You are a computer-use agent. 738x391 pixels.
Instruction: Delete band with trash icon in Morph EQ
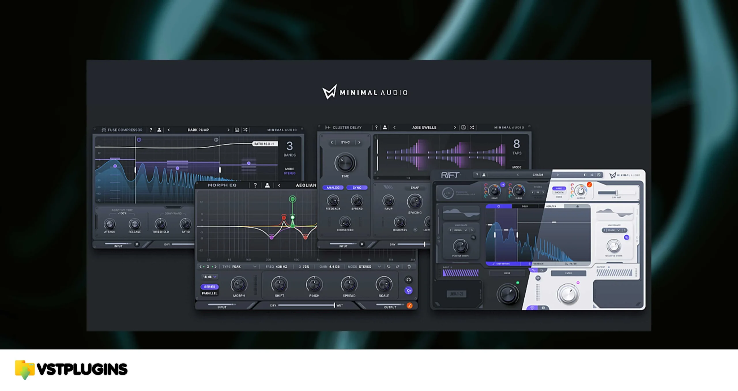pyautogui.click(x=409, y=267)
